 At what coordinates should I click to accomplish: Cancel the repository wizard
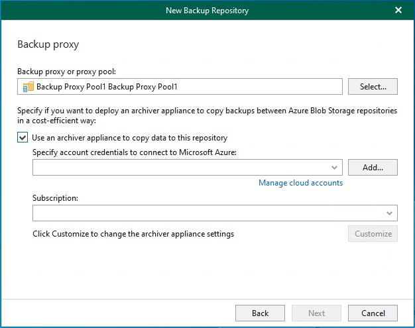click(x=373, y=313)
